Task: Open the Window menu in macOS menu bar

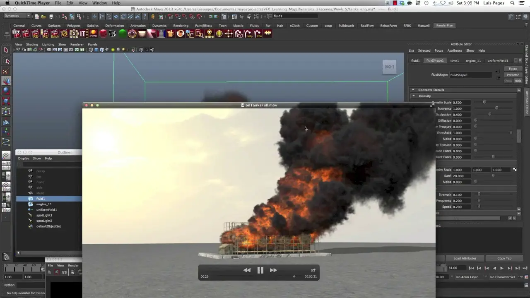Action: pos(99,3)
